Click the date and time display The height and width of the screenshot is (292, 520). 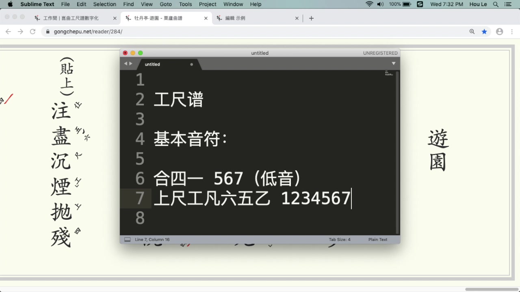446,4
